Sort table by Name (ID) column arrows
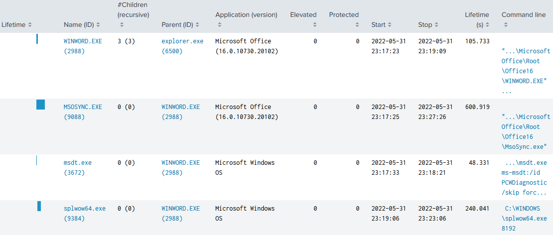Viewport: 553px width, 235px height. pos(98,25)
